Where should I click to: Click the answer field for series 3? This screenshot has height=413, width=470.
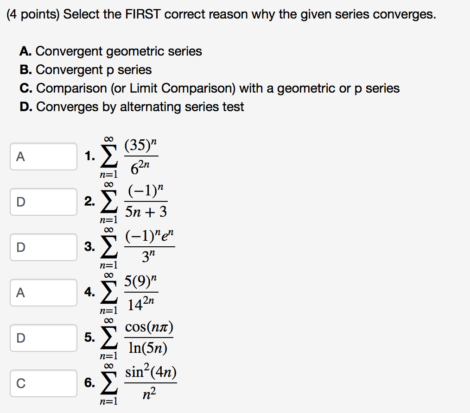(43, 247)
